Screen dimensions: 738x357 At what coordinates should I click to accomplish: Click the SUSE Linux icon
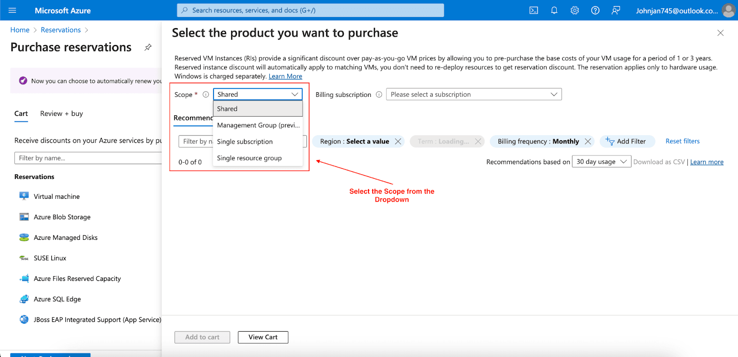[24, 258]
